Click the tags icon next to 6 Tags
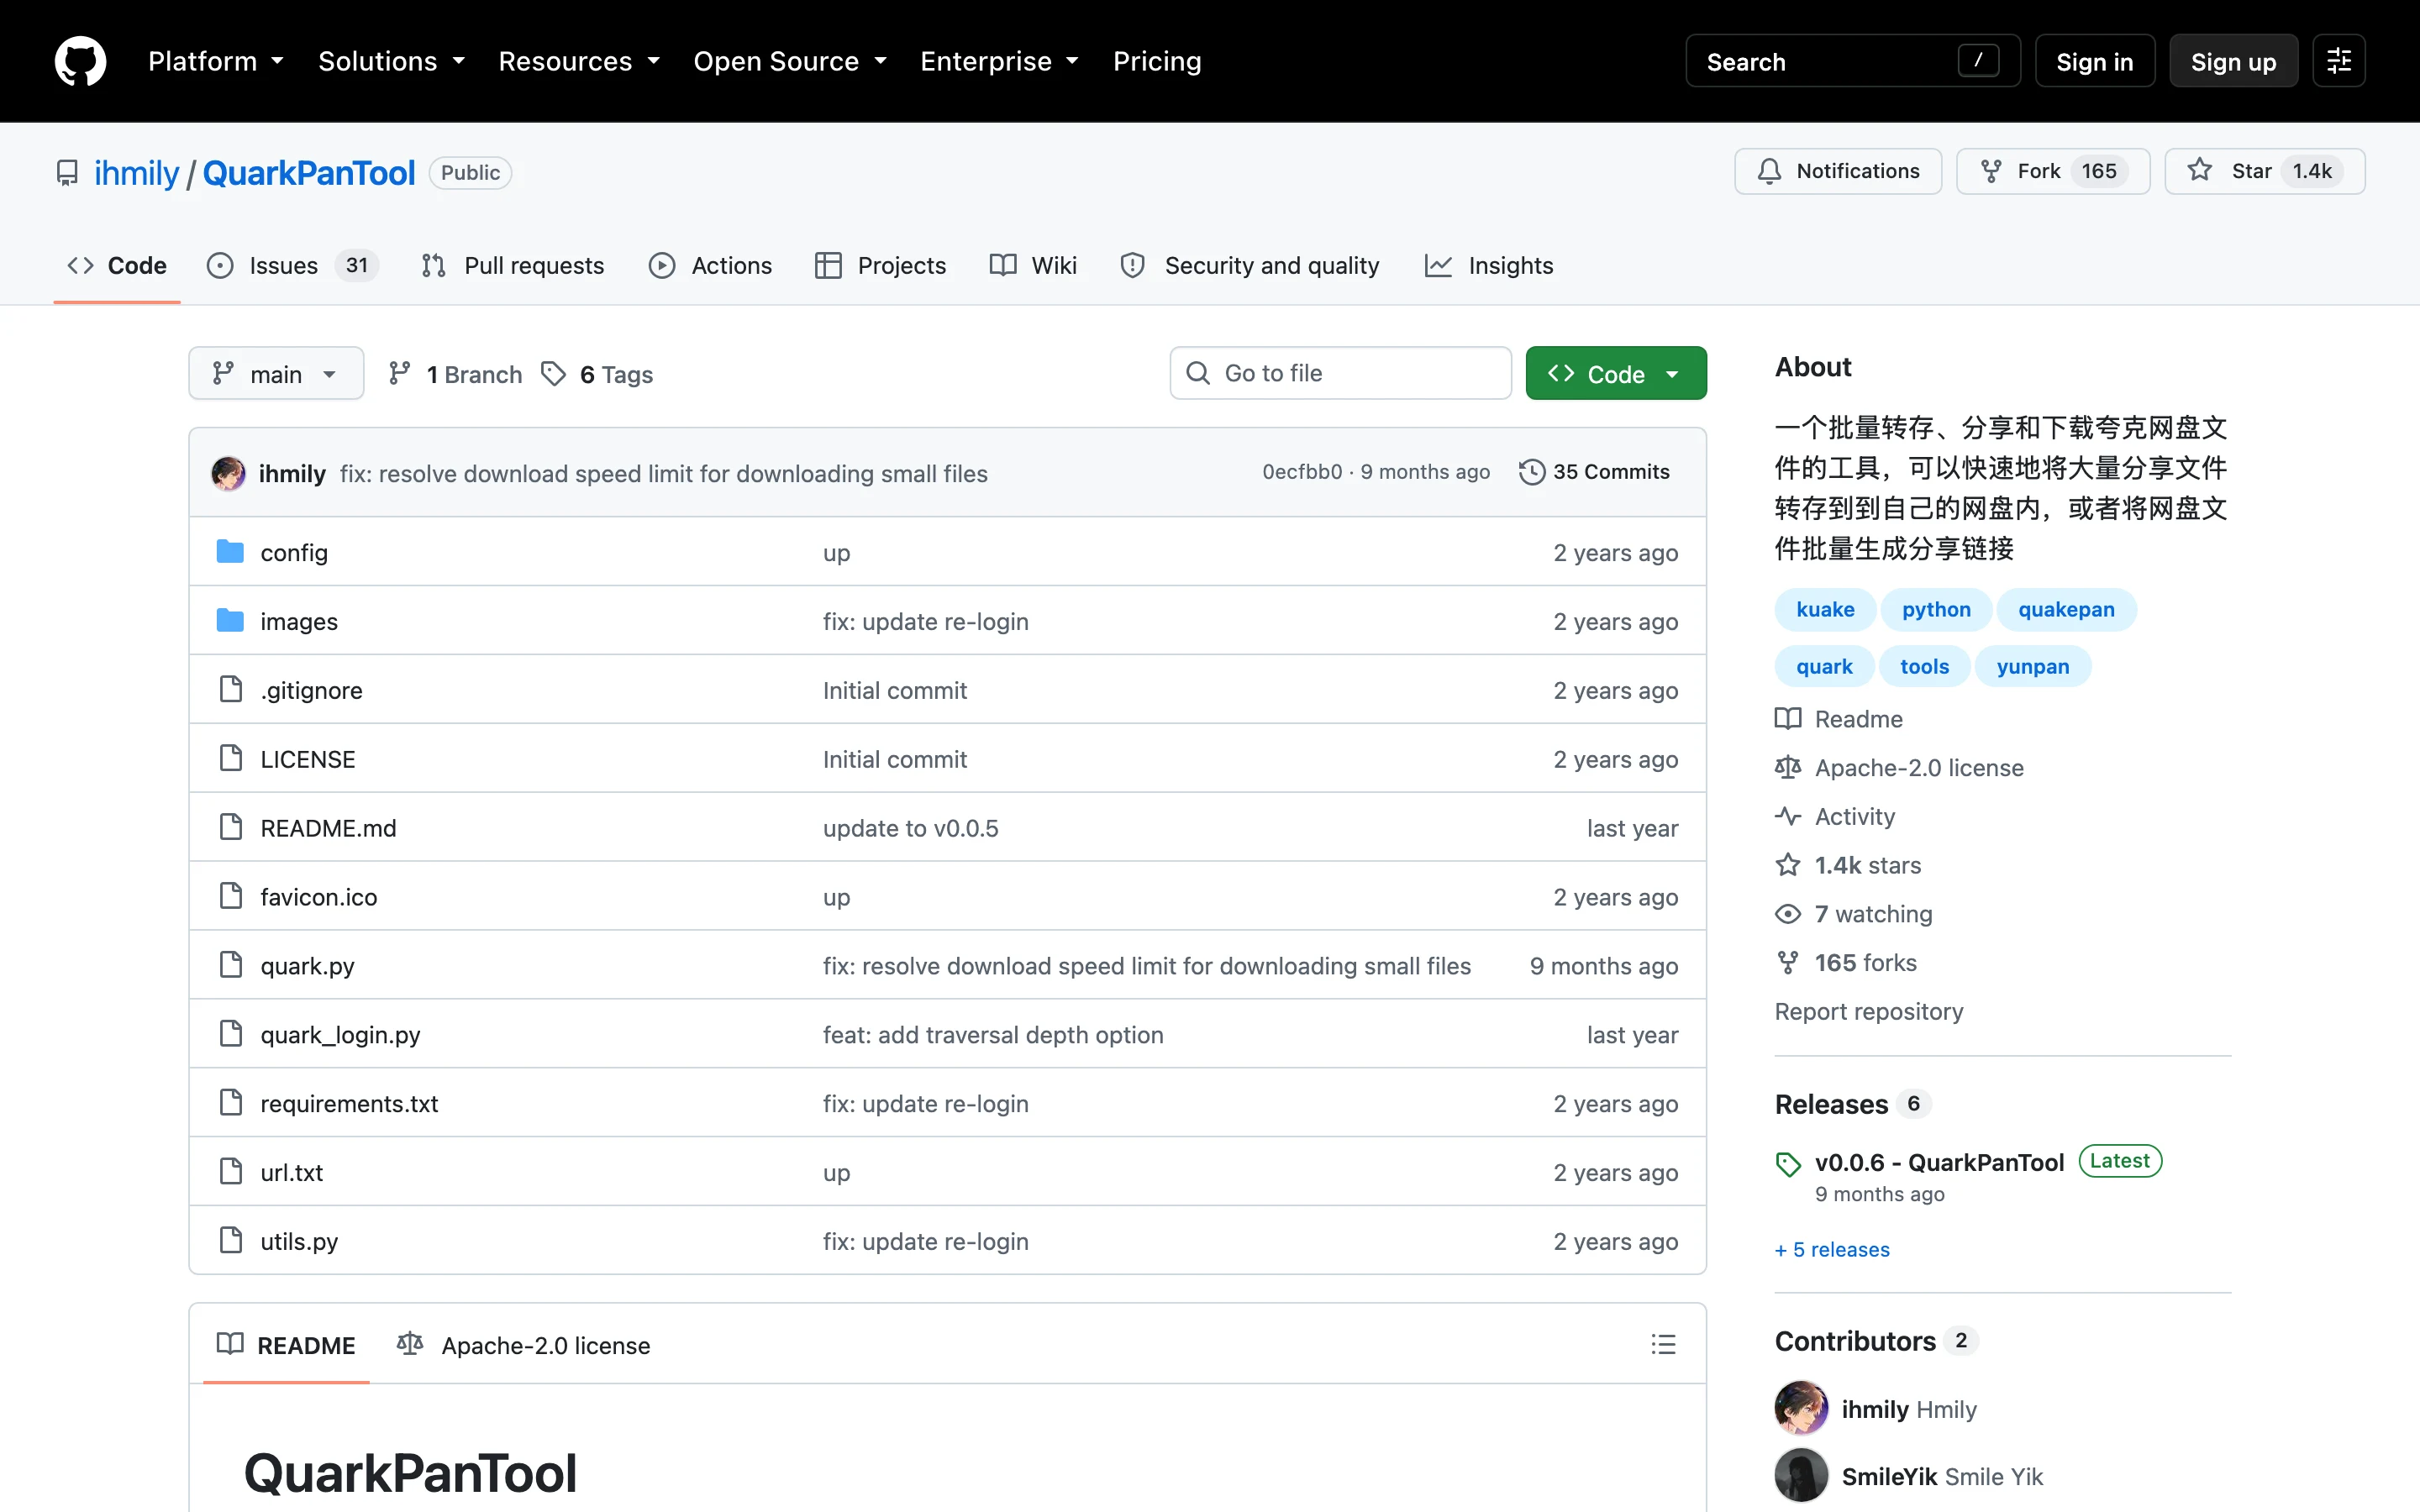 pos(553,374)
